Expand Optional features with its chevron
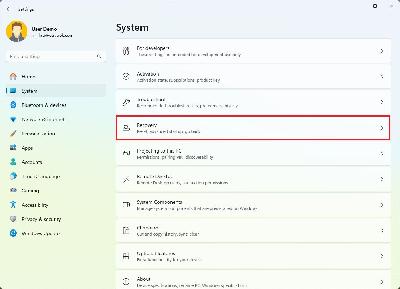 pos(382,256)
